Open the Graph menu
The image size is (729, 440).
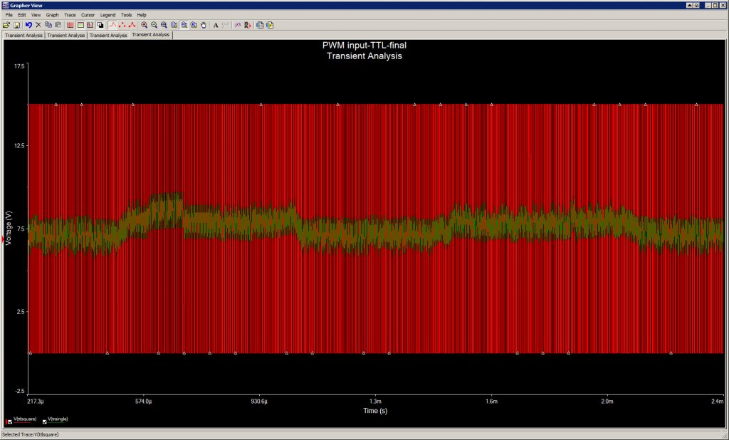pyautogui.click(x=52, y=15)
